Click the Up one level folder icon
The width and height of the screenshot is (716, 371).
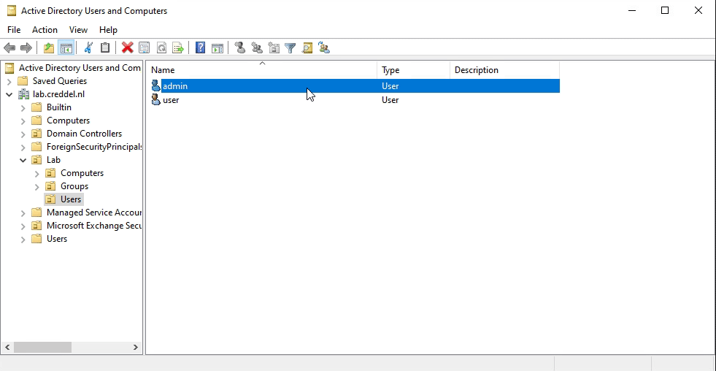[x=49, y=48]
